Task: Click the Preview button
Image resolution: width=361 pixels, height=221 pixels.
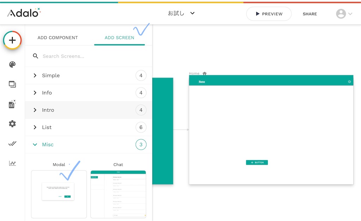Action: (269, 14)
